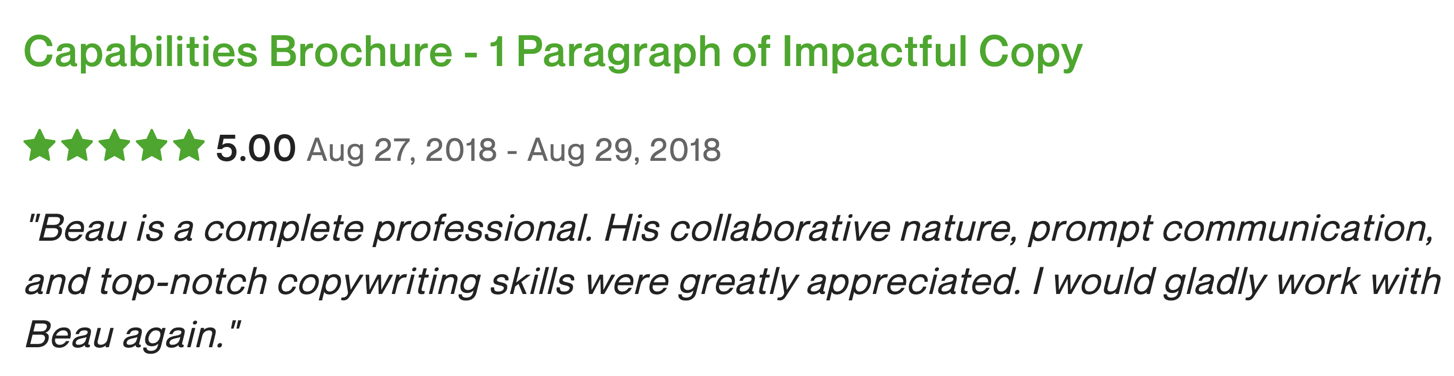Click the word 'Capabilities' in the title
Viewport: 1454px width, 376px height.
point(141,53)
